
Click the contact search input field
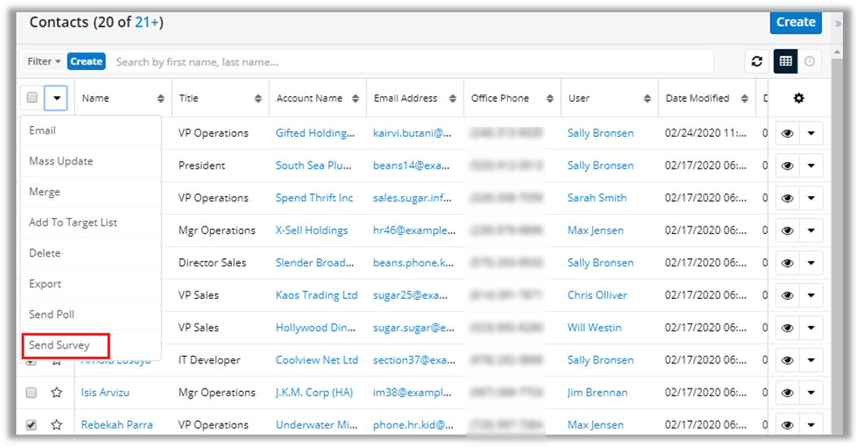click(411, 62)
